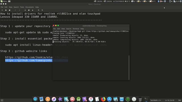Click the Bluetooth tray icon

(x=158, y=1)
